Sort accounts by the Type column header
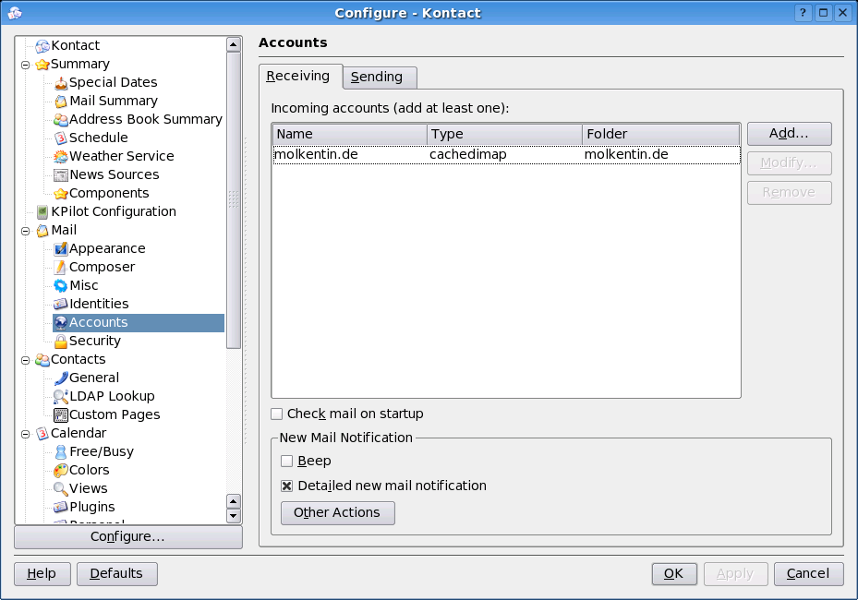 (504, 134)
